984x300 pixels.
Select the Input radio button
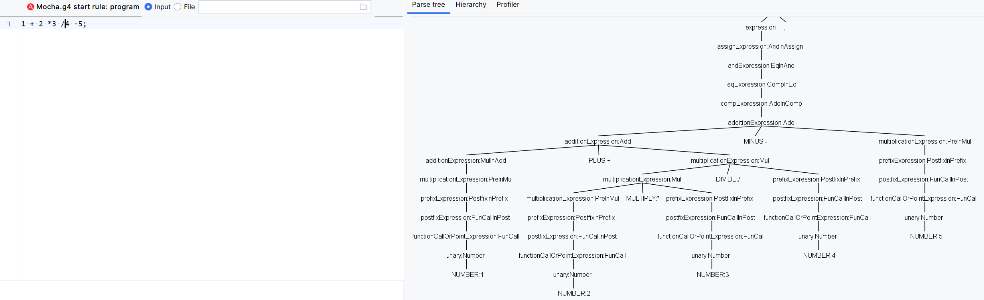coord(148,7)
